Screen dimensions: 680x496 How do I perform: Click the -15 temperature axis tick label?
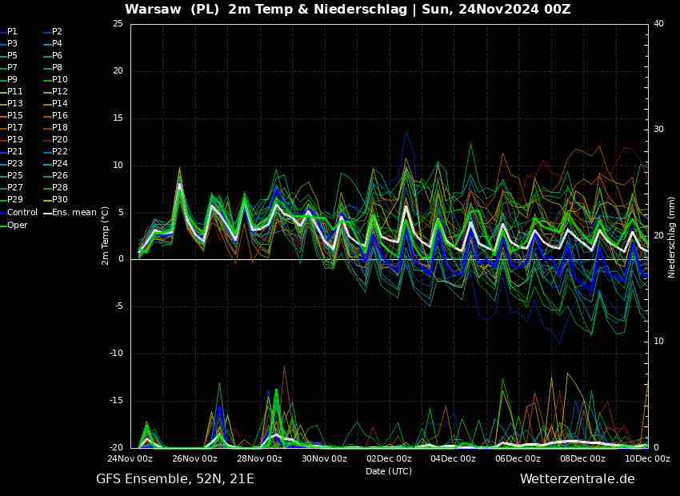[117, 401]
